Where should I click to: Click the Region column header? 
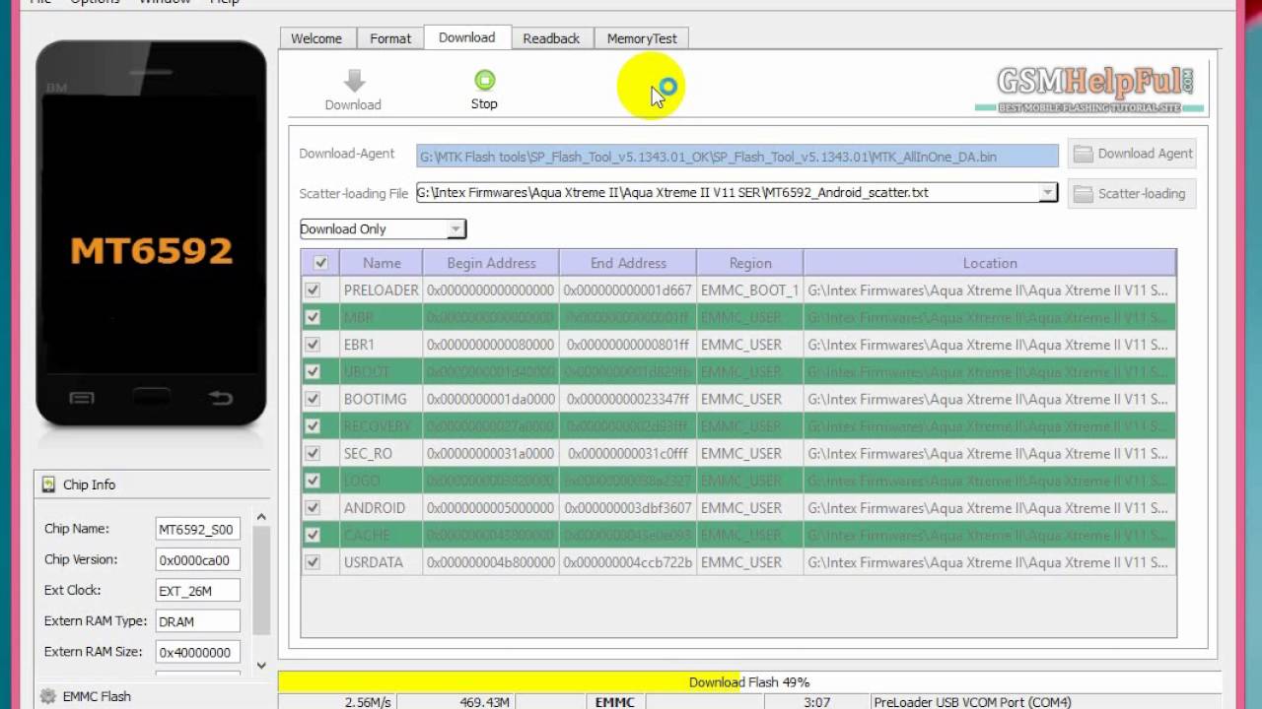pyautogui.click(x=750, y=263)
